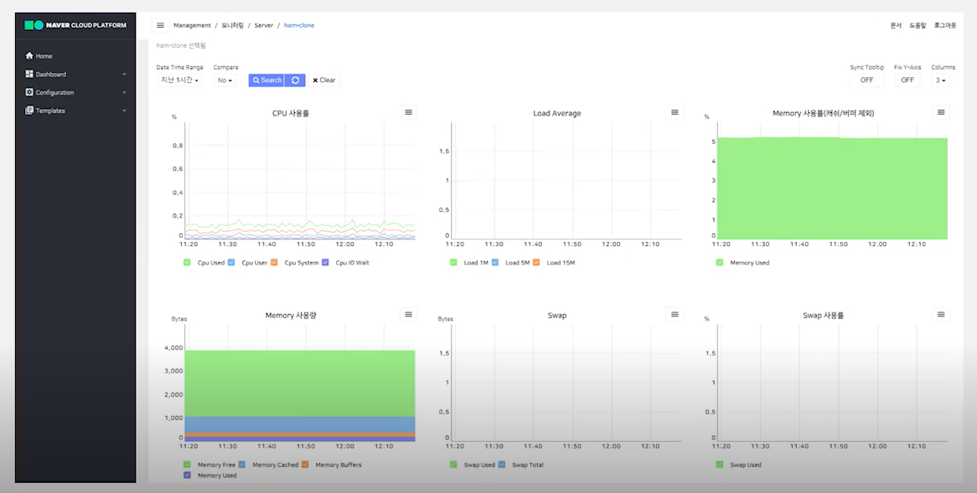Image resolution: width=977 pixels, height=493 pixels.
Task: Click the Search button
Action: tap(266, 80)
